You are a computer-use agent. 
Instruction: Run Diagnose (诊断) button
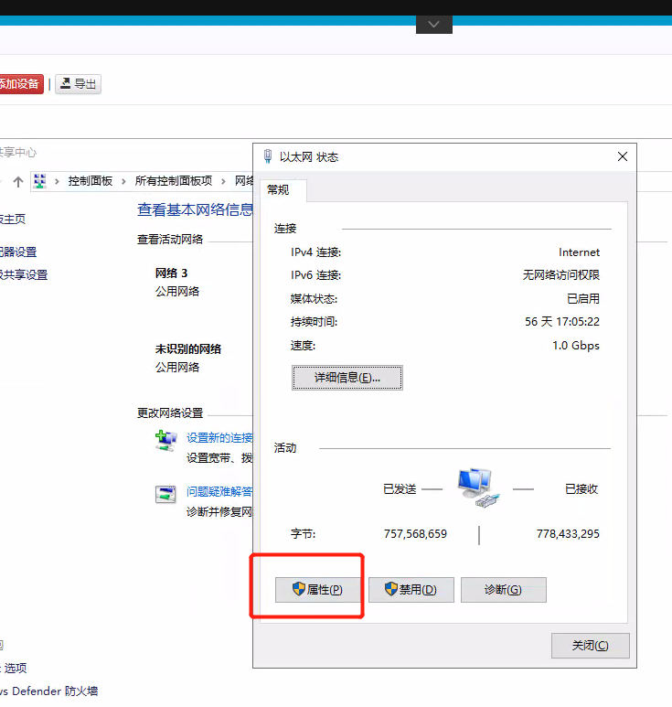click(504, 589)
